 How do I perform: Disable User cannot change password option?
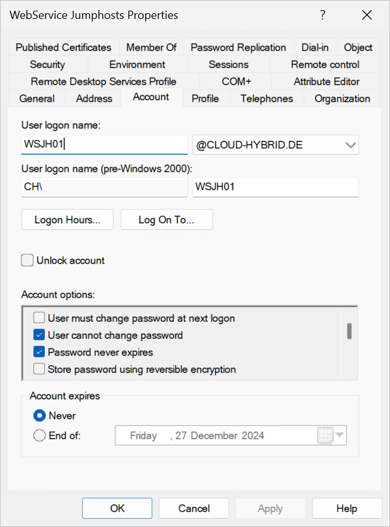(39, 335)
